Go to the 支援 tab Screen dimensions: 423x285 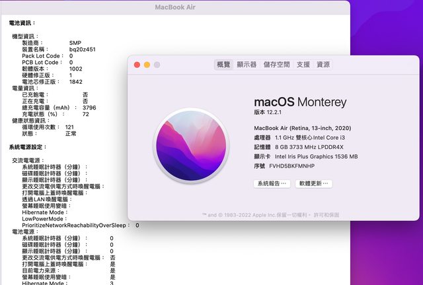pyautogui.click(x=303, y=65)
